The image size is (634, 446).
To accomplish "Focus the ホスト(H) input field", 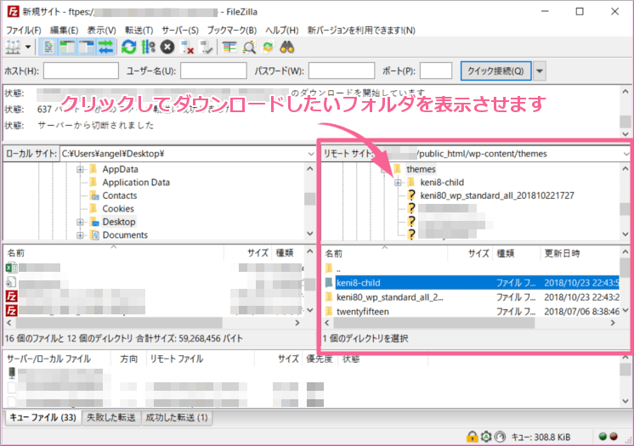I will point(81,71).
